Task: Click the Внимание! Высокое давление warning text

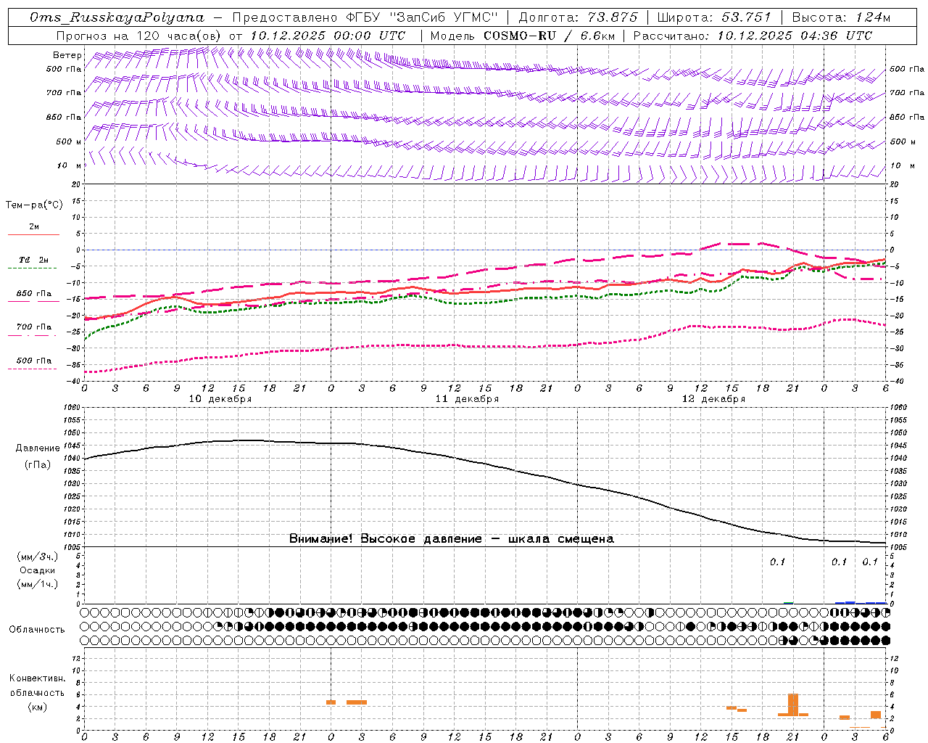Action: [x=452, y=539]
